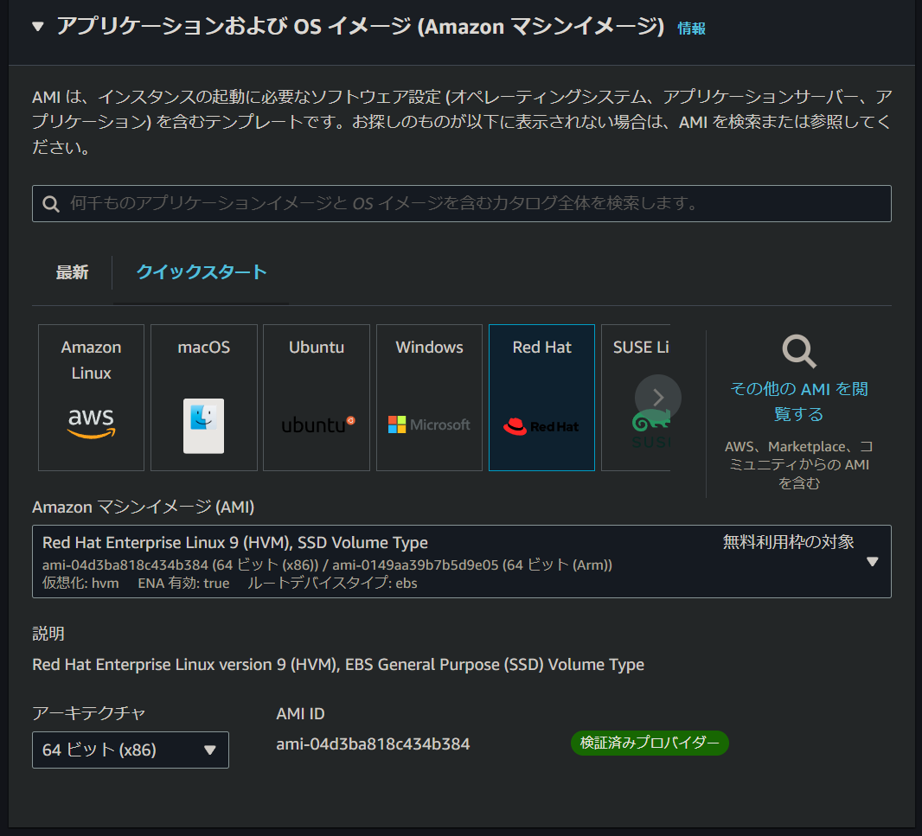Viewport: 922px width, 836px height.
Task: Select the Ubuntu AMI tile
Action: point(317,398)
